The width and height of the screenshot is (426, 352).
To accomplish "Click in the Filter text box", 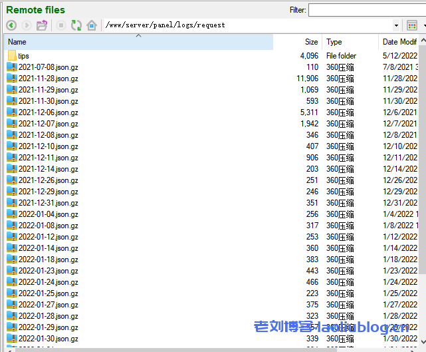I will (x=367, y=10).
